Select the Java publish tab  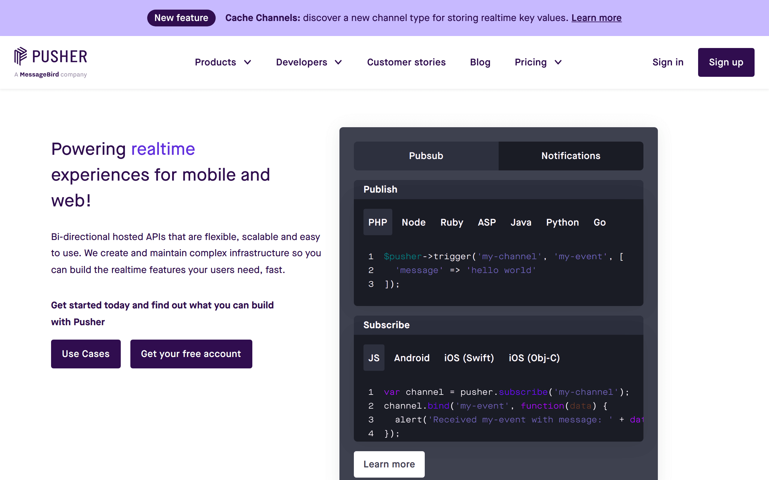pos(521,222)
